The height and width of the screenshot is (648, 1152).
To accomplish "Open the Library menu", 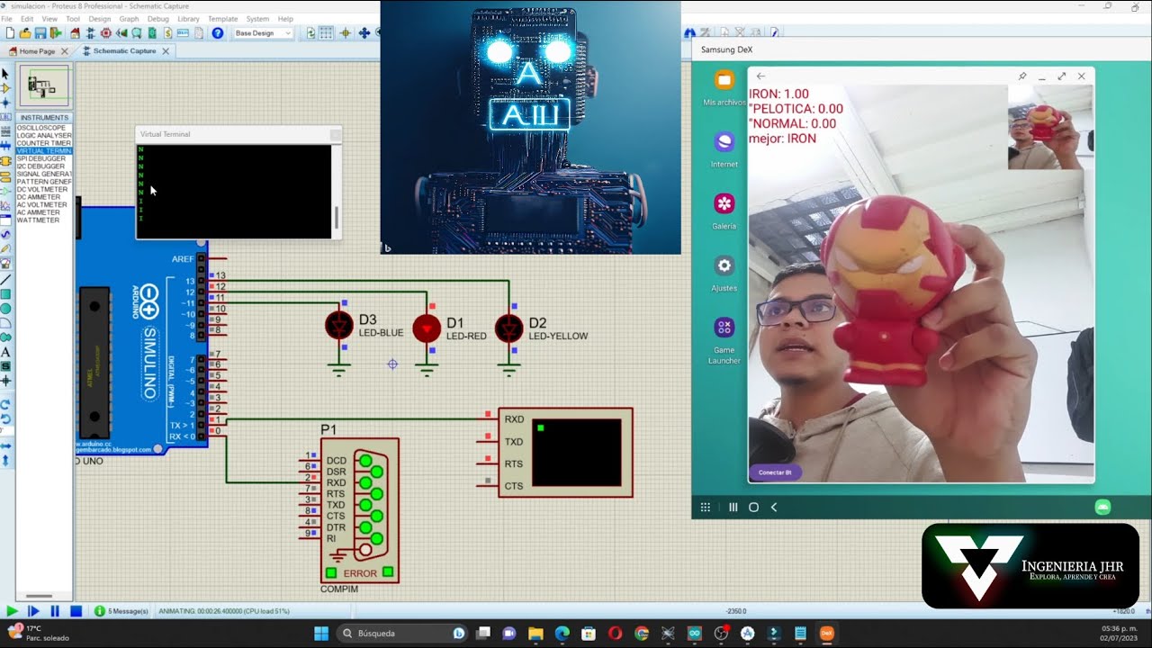I will click(x=188, y=19).
